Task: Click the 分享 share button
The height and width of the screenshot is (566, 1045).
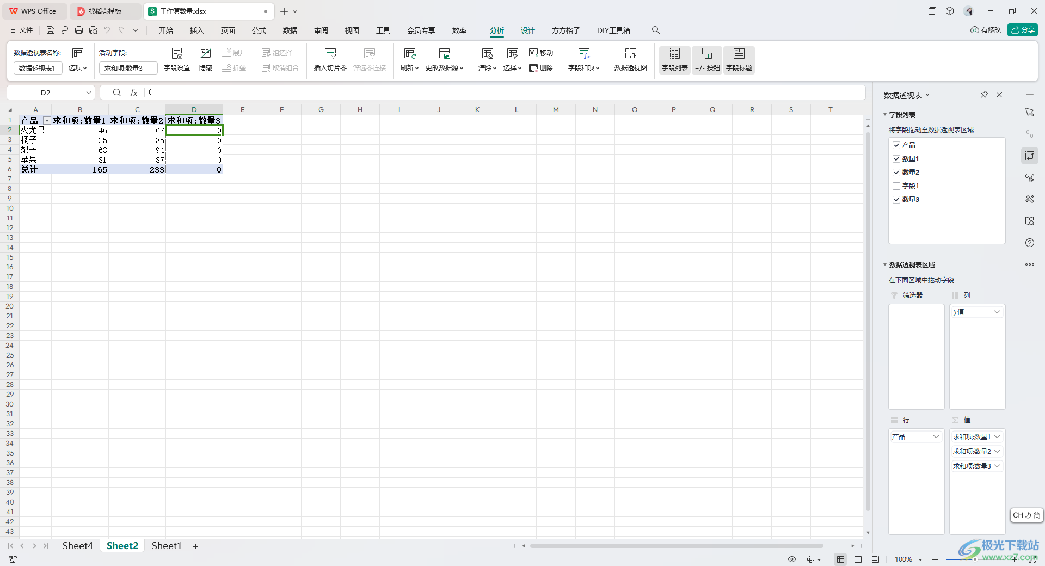Action: point(1023,30)
